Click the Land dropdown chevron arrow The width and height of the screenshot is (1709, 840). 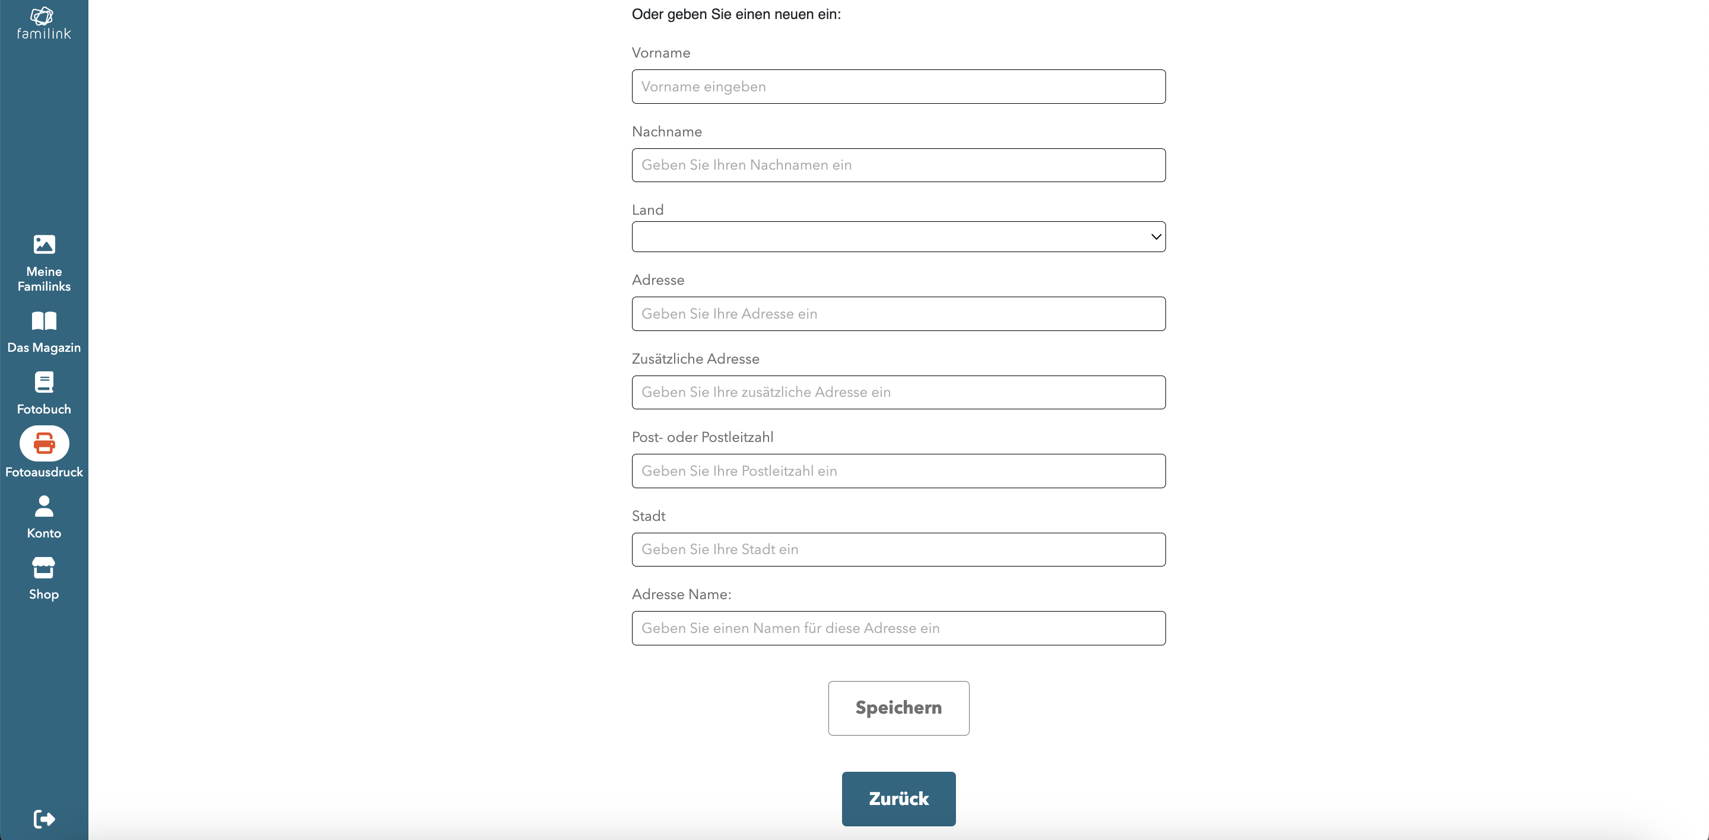1156,237
